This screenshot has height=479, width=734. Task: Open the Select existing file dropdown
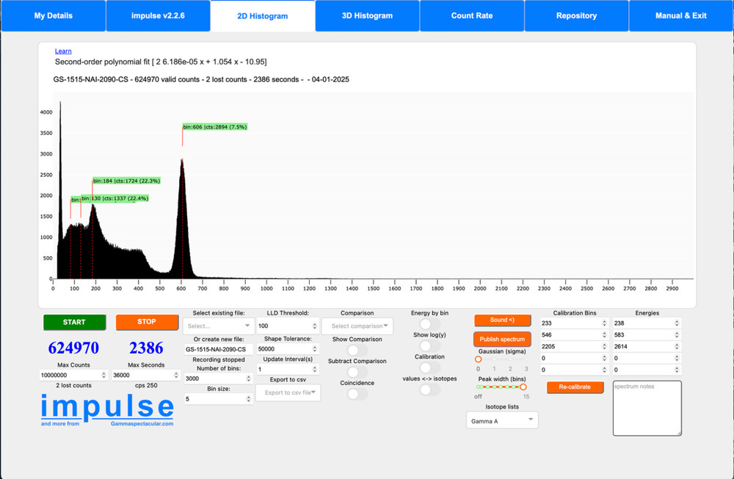pyautogui.click(x=219, y=326)
